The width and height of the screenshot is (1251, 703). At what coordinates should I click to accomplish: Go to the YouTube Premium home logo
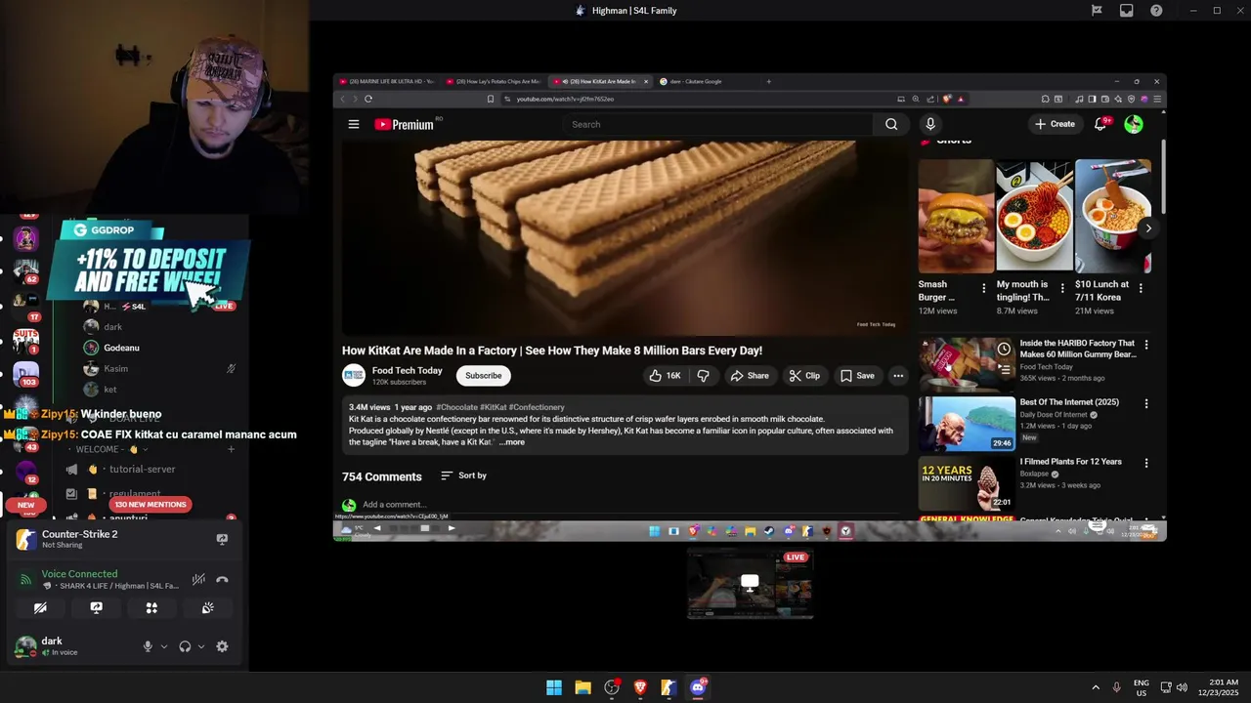click(404, 124)
